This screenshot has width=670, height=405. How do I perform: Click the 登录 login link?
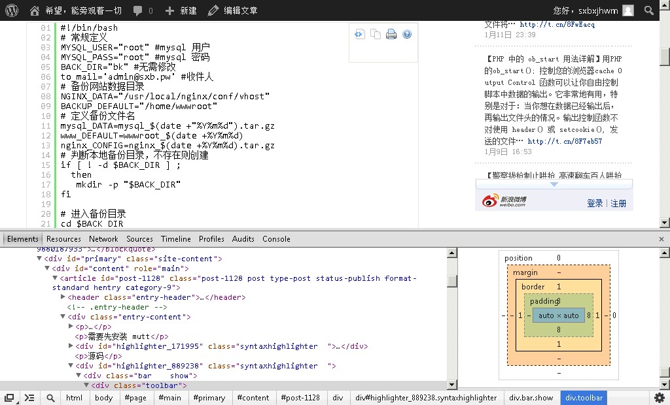pyautogui.click(x=595, y=203)
